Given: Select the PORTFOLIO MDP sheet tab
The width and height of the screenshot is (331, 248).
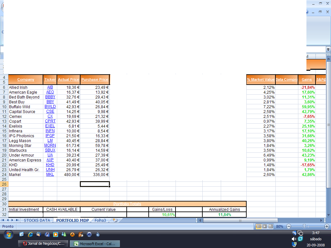Looking at the screenshot, I should coord(73,220).
